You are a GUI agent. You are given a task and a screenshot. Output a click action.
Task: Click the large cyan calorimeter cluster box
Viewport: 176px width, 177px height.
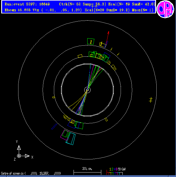click(x=71, y=138)
